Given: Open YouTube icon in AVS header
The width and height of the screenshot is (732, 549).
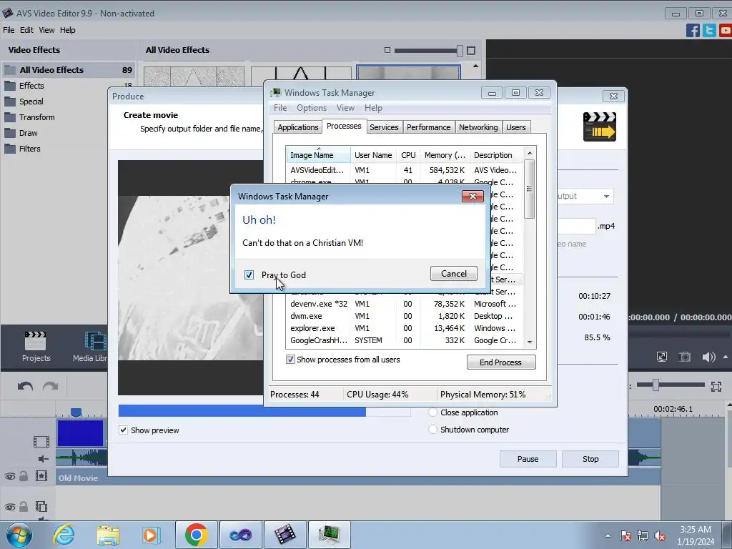Looking at the screenshot, I should point(725,30).
